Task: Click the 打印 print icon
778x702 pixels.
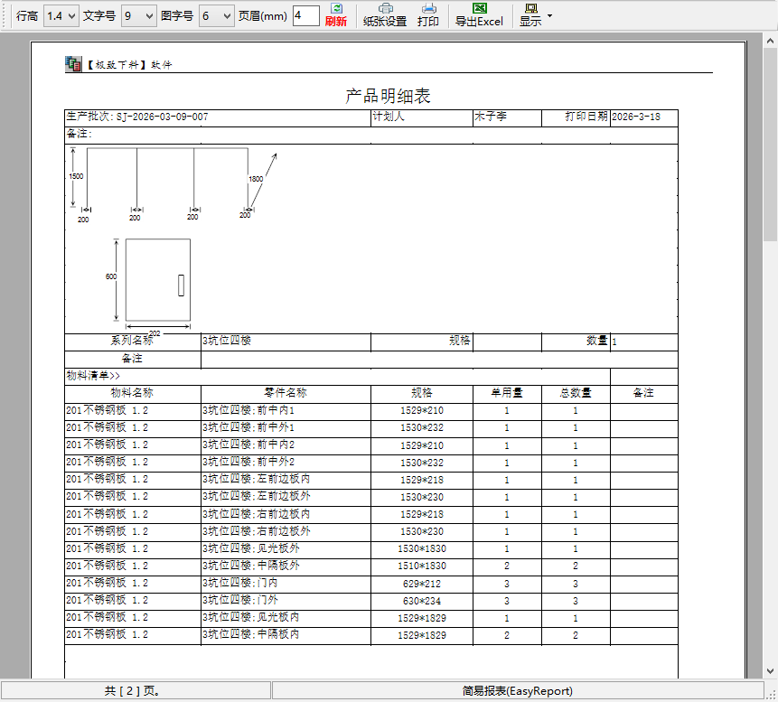Action: [428, 14]
